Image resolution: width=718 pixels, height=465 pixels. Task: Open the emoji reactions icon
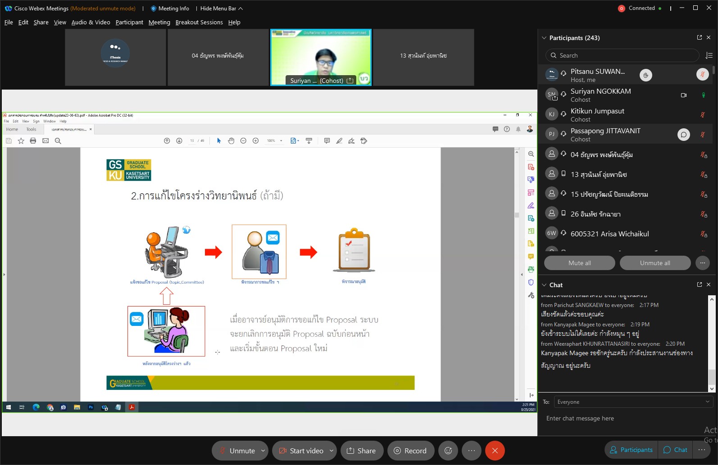click(x=448, y=451)
